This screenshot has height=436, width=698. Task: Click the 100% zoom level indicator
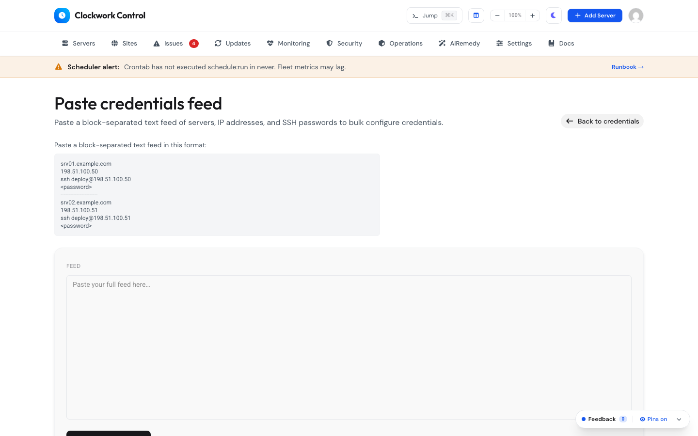(x=515, y=16)
